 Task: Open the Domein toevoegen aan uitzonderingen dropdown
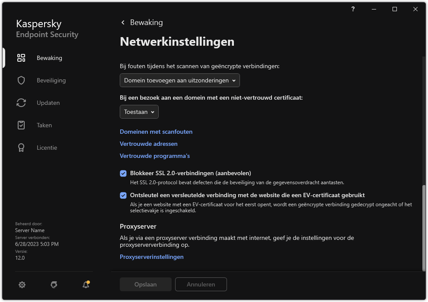coord(179,80)
